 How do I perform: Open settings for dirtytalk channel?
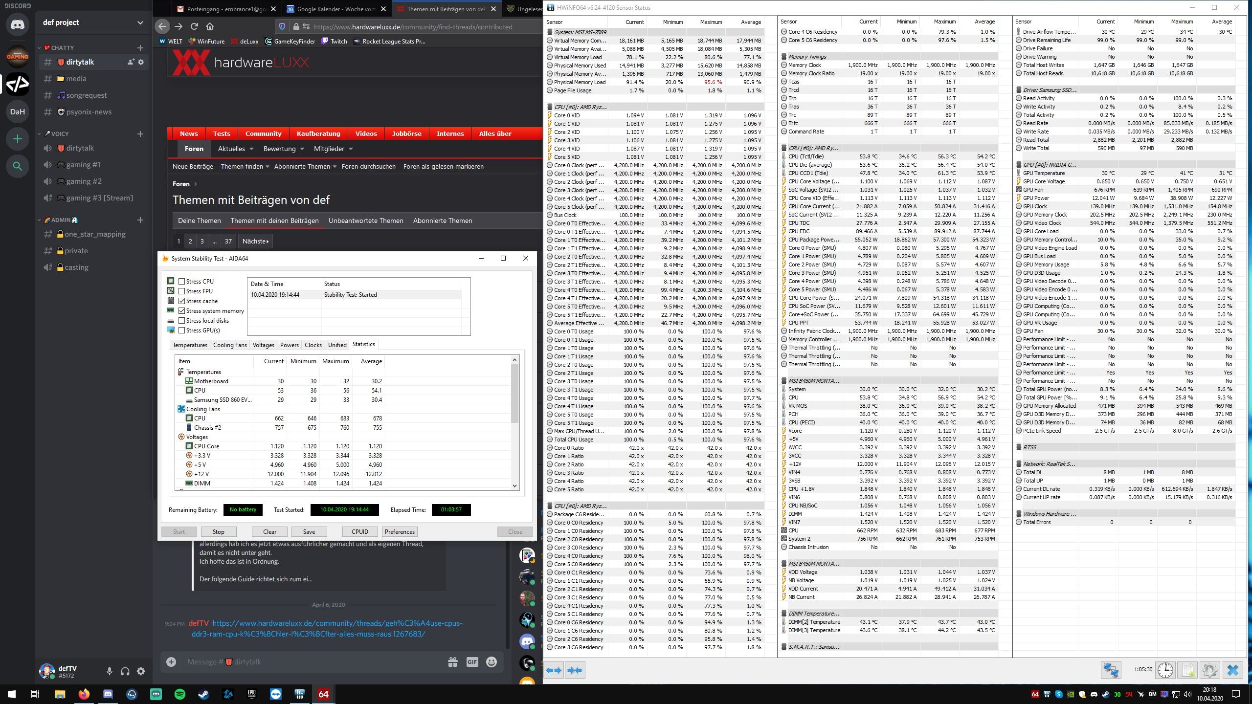[141, 62]
